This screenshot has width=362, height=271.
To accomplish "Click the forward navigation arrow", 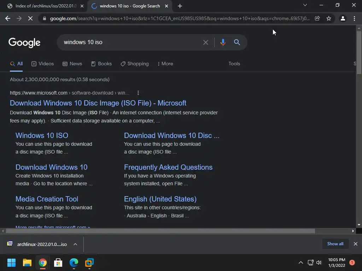I will (x=19, y=18).
